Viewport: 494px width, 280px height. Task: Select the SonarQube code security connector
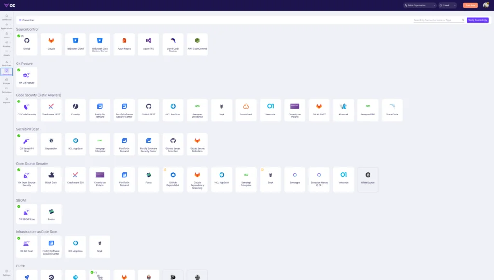[392, 110]
